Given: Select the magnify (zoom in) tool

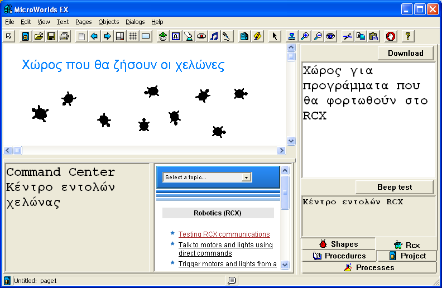Looking at the screenshot, I should coord(305,36).
